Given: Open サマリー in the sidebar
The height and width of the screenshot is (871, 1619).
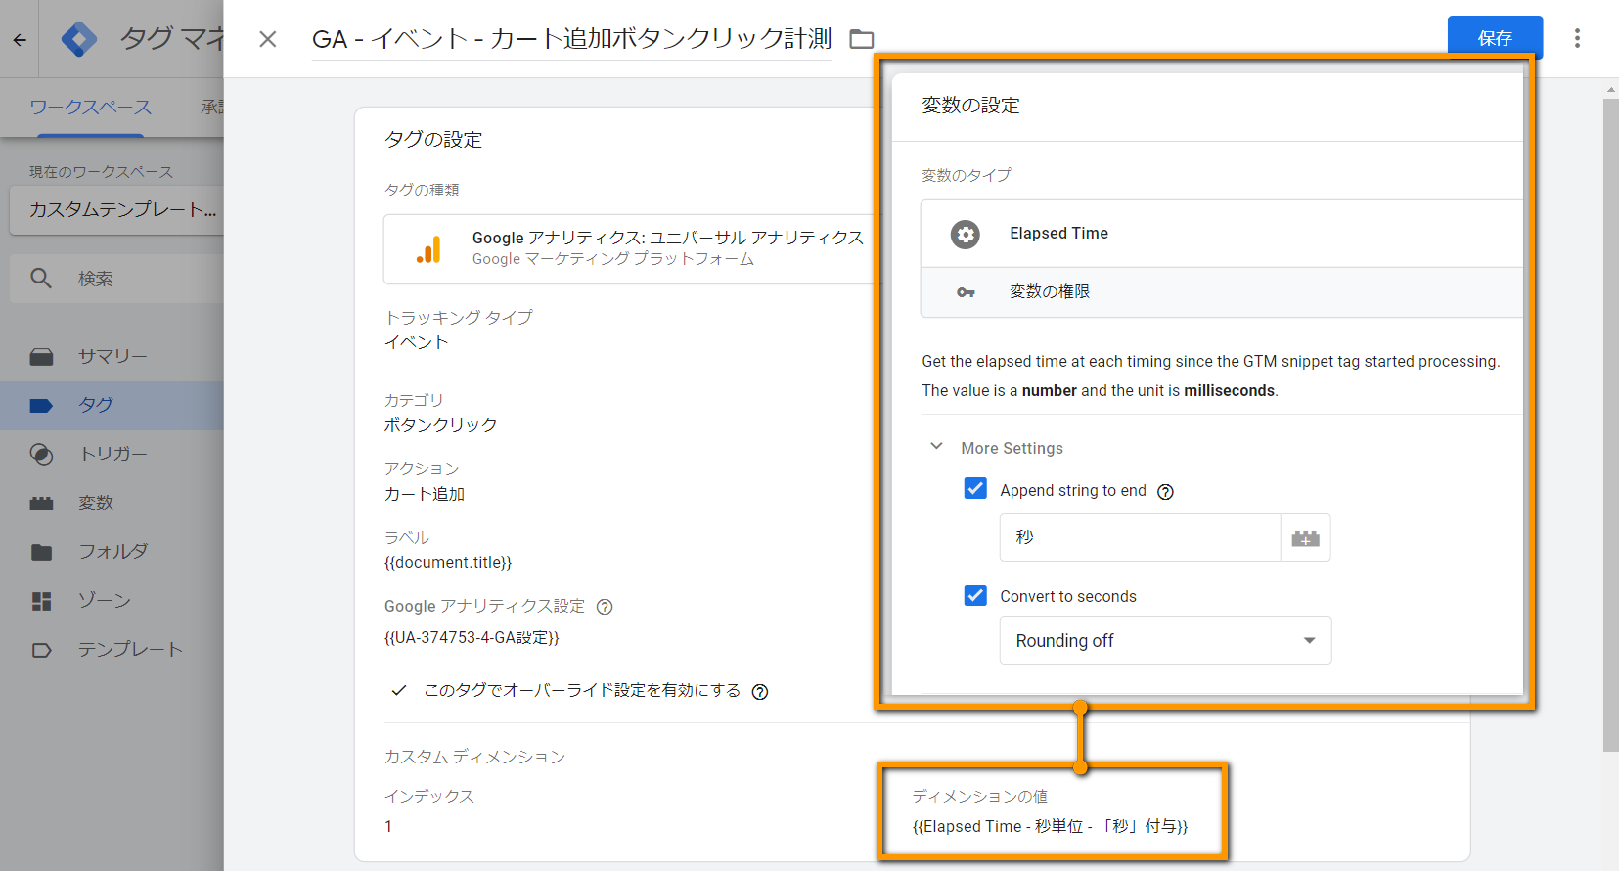Looking at the screenshot, I should 112,356.
